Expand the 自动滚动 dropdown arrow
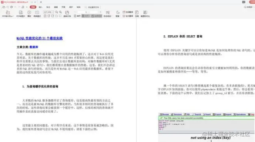The image size is (255, 142). 112,16
